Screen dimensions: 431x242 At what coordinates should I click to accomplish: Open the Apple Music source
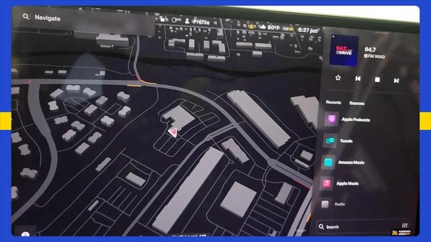tap(347, 184)
